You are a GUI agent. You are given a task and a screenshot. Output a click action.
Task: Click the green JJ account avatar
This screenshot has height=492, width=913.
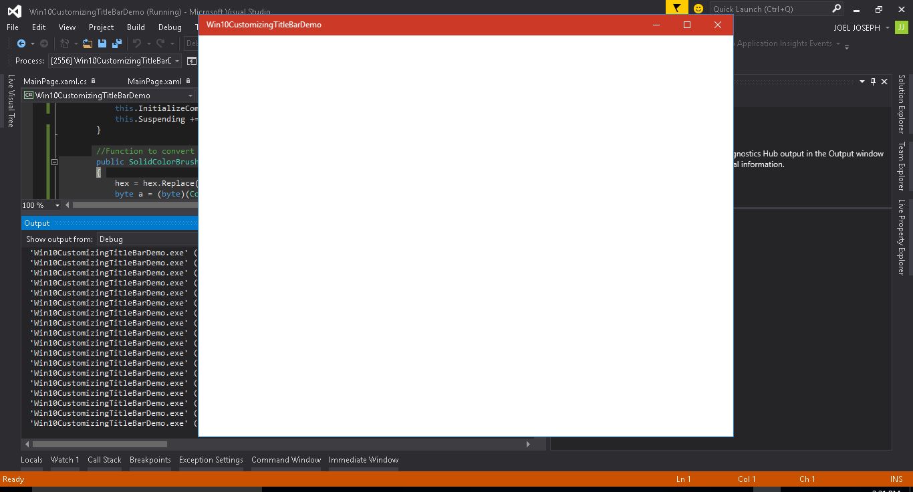902,27
